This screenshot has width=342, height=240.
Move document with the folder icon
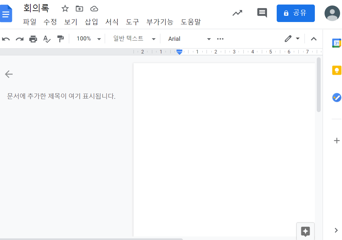[x=80, y=9]
